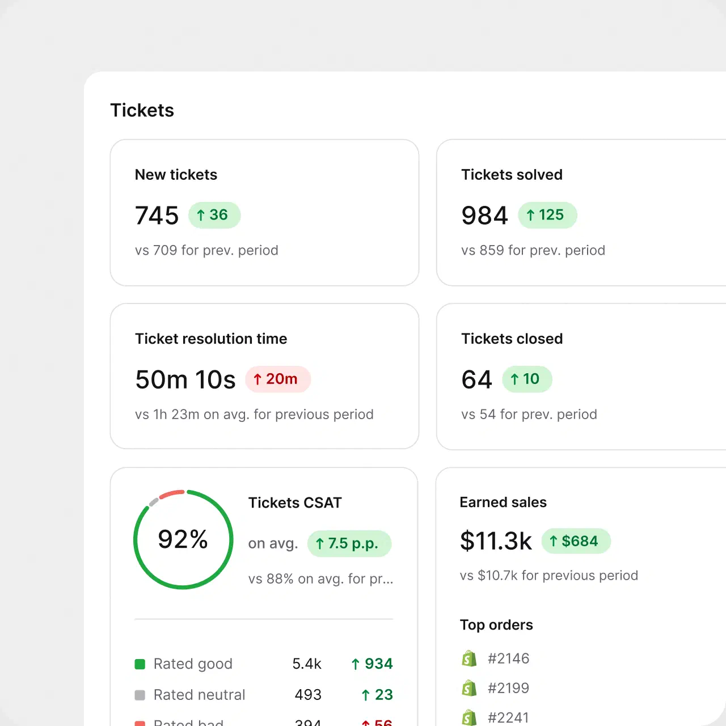Click the Shopify icon beside order #2241
The image size is (726, 726).
pyautogui.click(x=469, y=717)
